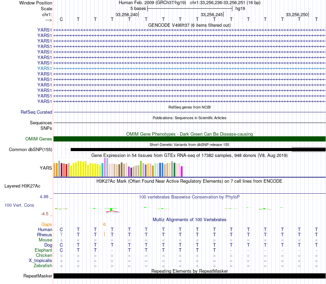Select the Human alignment row label
The width and height of the screenshot is (326, 284).
click(45, 229)
